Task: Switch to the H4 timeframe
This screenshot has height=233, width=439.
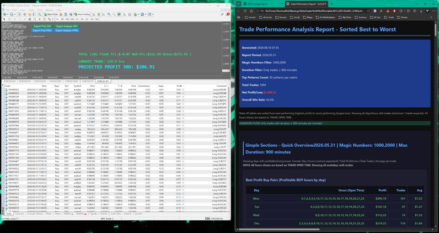Action: pos(82,19)
